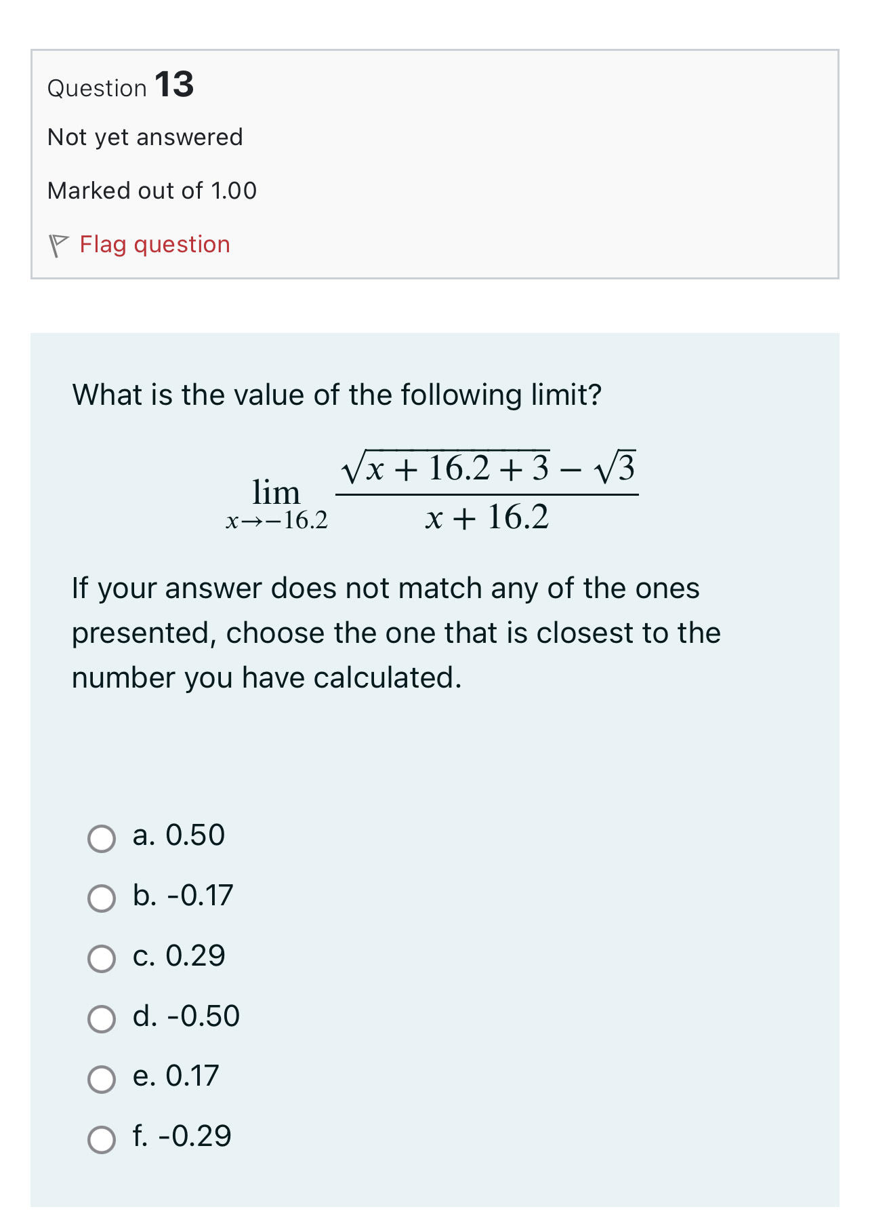Select answer option b. -0.17
The width and height of the screenshot is (870, 1224).
pos(102,899)
